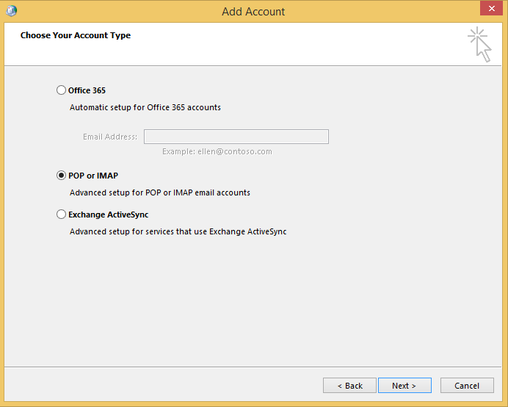This screenshot has width=508, height=407.
Task: Choose the Exchange ActiveSync radio button
Action: (61, 215)
